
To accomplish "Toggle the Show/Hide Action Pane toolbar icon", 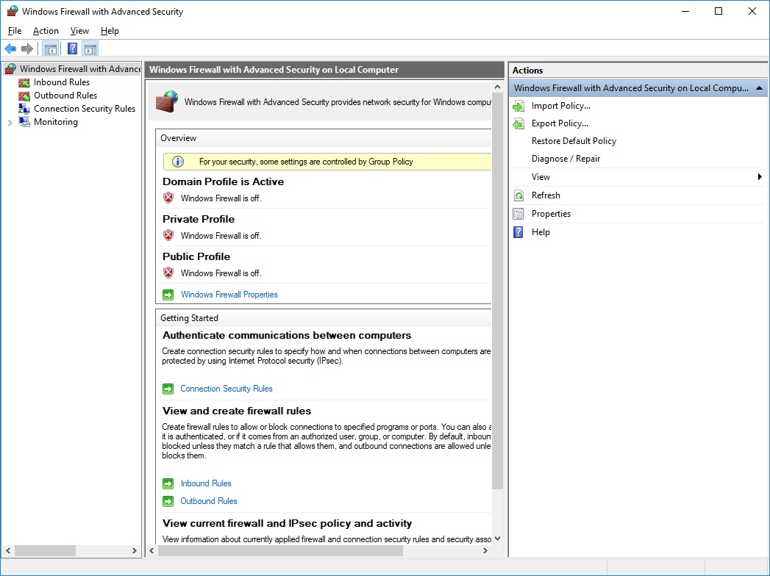I will coord(90,48).
